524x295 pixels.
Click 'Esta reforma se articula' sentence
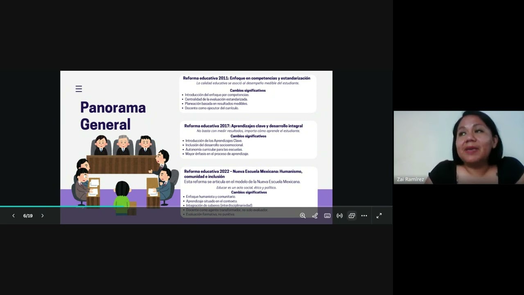click(242, 182)
